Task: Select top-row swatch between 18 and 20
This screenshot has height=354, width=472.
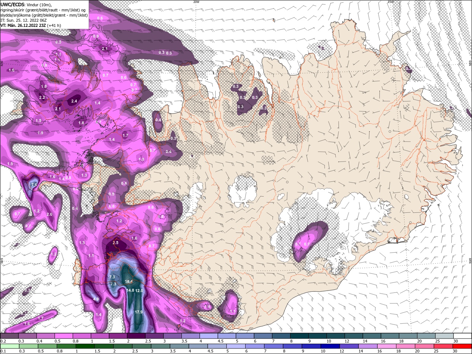Action: (408, 336)
